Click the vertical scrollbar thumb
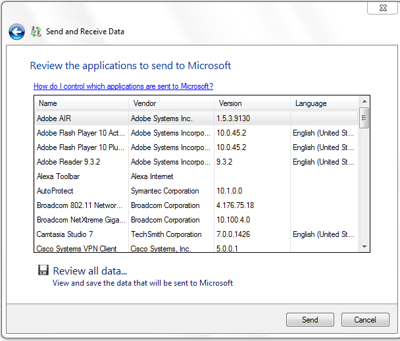 coord(364,118)
